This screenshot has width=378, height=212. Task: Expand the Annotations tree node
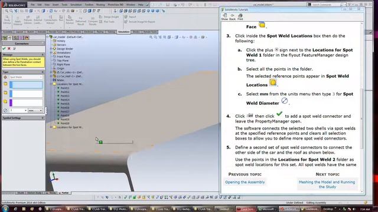pos(51,52)
